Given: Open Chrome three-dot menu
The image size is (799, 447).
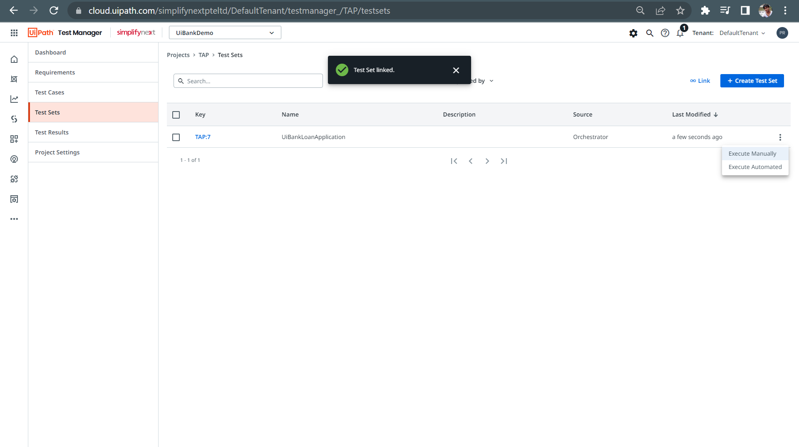Looking at the screenshot, I should pos(785,10).
